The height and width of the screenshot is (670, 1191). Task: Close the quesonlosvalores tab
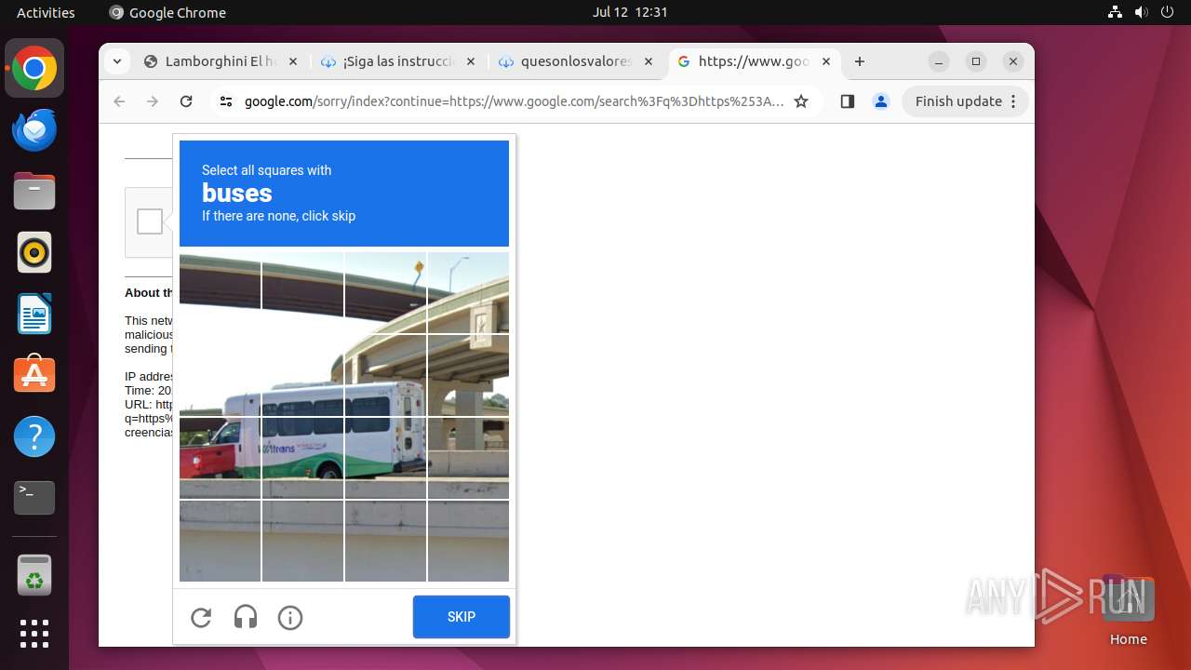click(x=649, y=61)
